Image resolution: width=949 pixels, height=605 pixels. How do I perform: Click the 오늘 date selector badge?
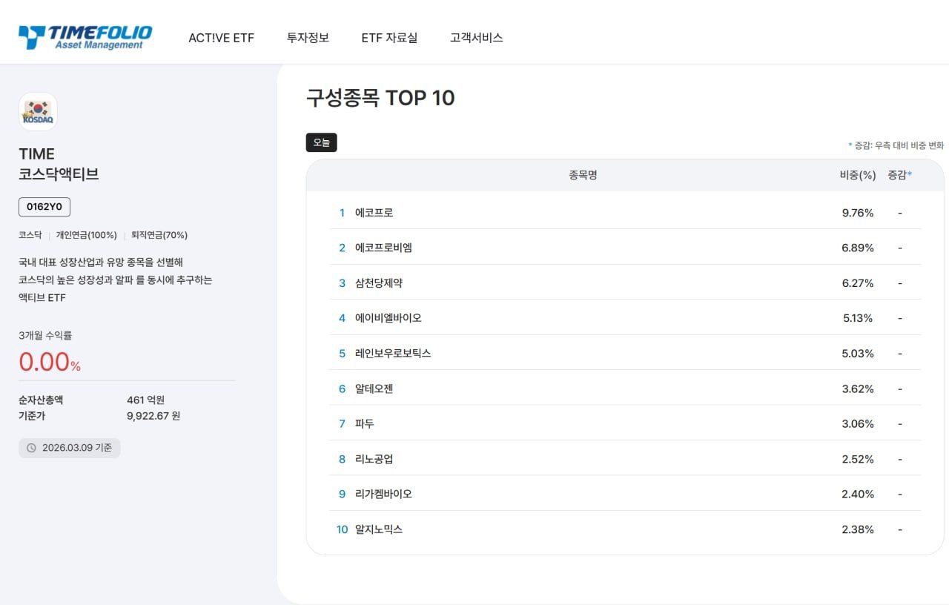pyautogui.click(x=321, y=142)
